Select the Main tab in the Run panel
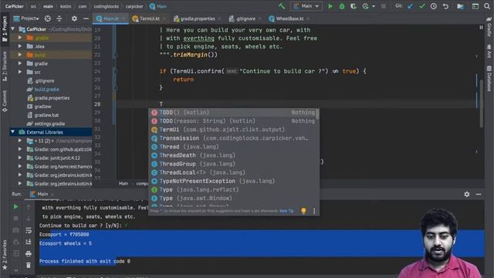Image resolution: width=494 pixels, height=278 pixels. pos(42,194)
